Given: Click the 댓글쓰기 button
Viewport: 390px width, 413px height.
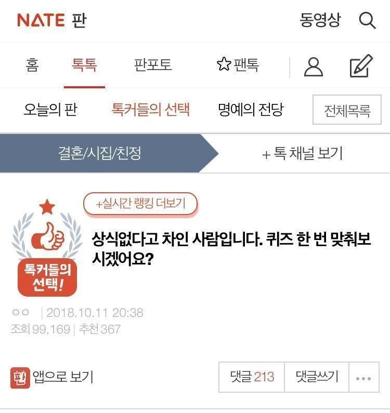Looking at the screenshot, I should coord(317,377).
